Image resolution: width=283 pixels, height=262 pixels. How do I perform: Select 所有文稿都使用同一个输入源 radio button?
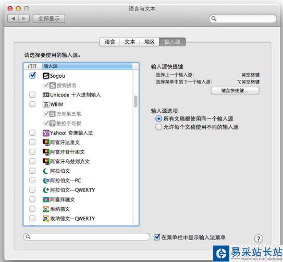click(158, 118)
